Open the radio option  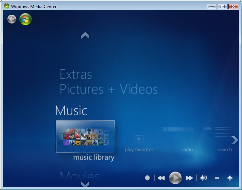point(187,149)
